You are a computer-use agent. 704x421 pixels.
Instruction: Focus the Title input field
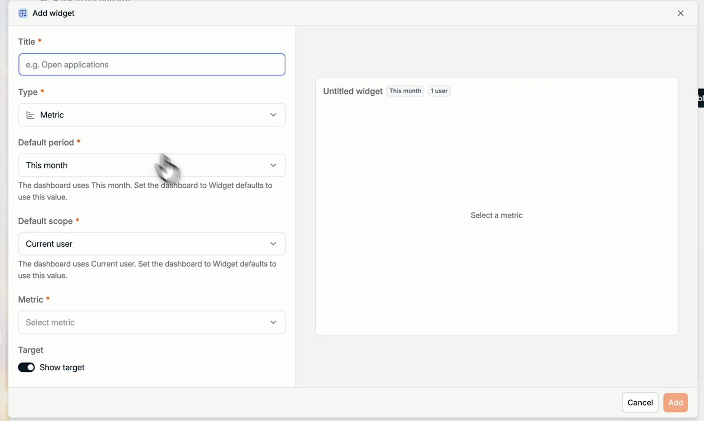tap(152, 64)
